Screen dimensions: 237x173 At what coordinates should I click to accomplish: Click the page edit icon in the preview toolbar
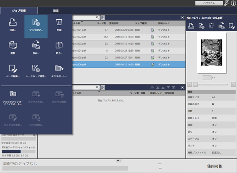(231, 26)
